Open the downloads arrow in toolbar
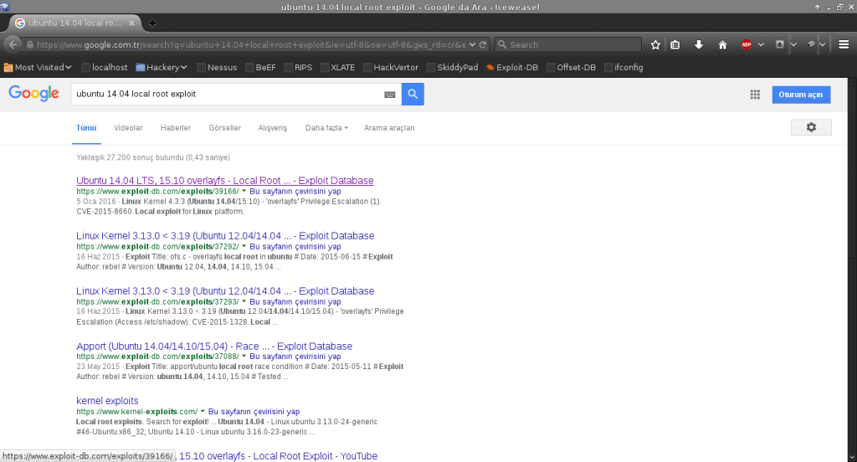The width and height of the screenshot is (857, 462). pyautogui.click(x=699, y=44)
